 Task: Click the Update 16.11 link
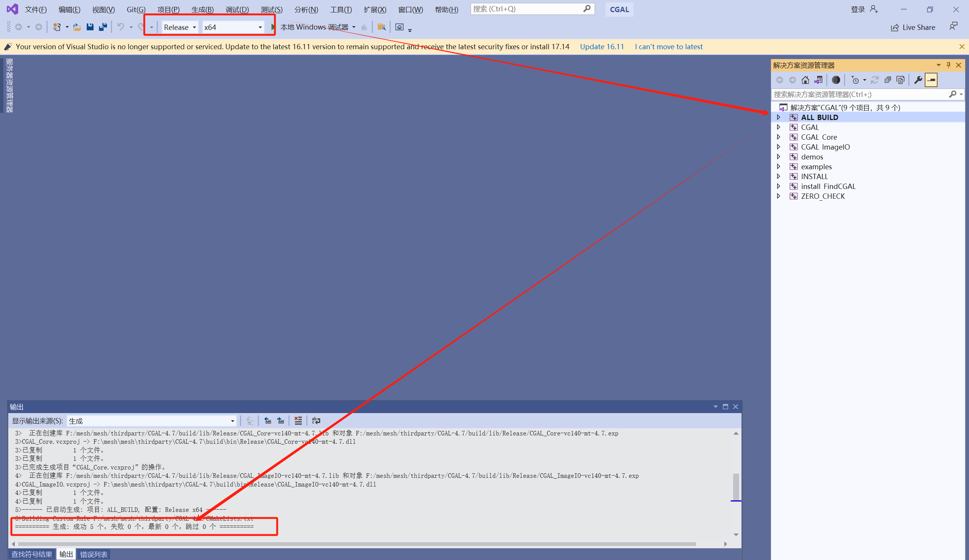tap(602, 47)
